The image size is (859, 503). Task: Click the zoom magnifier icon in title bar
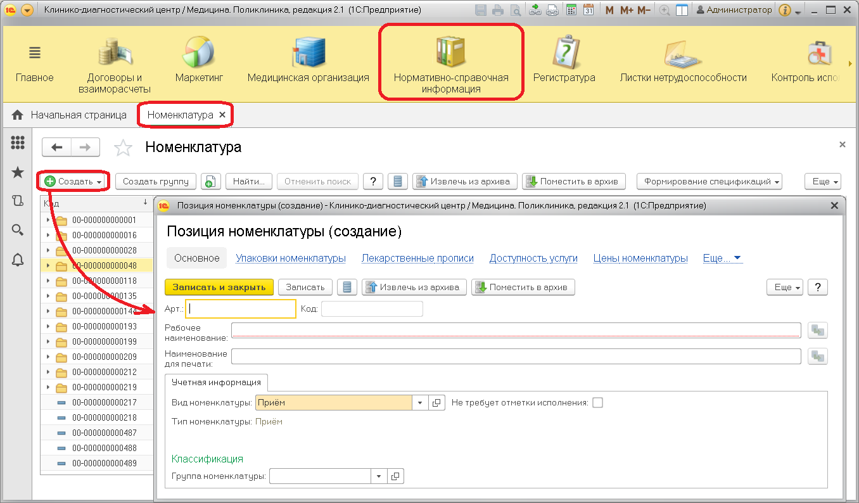[x=665, y=10]
